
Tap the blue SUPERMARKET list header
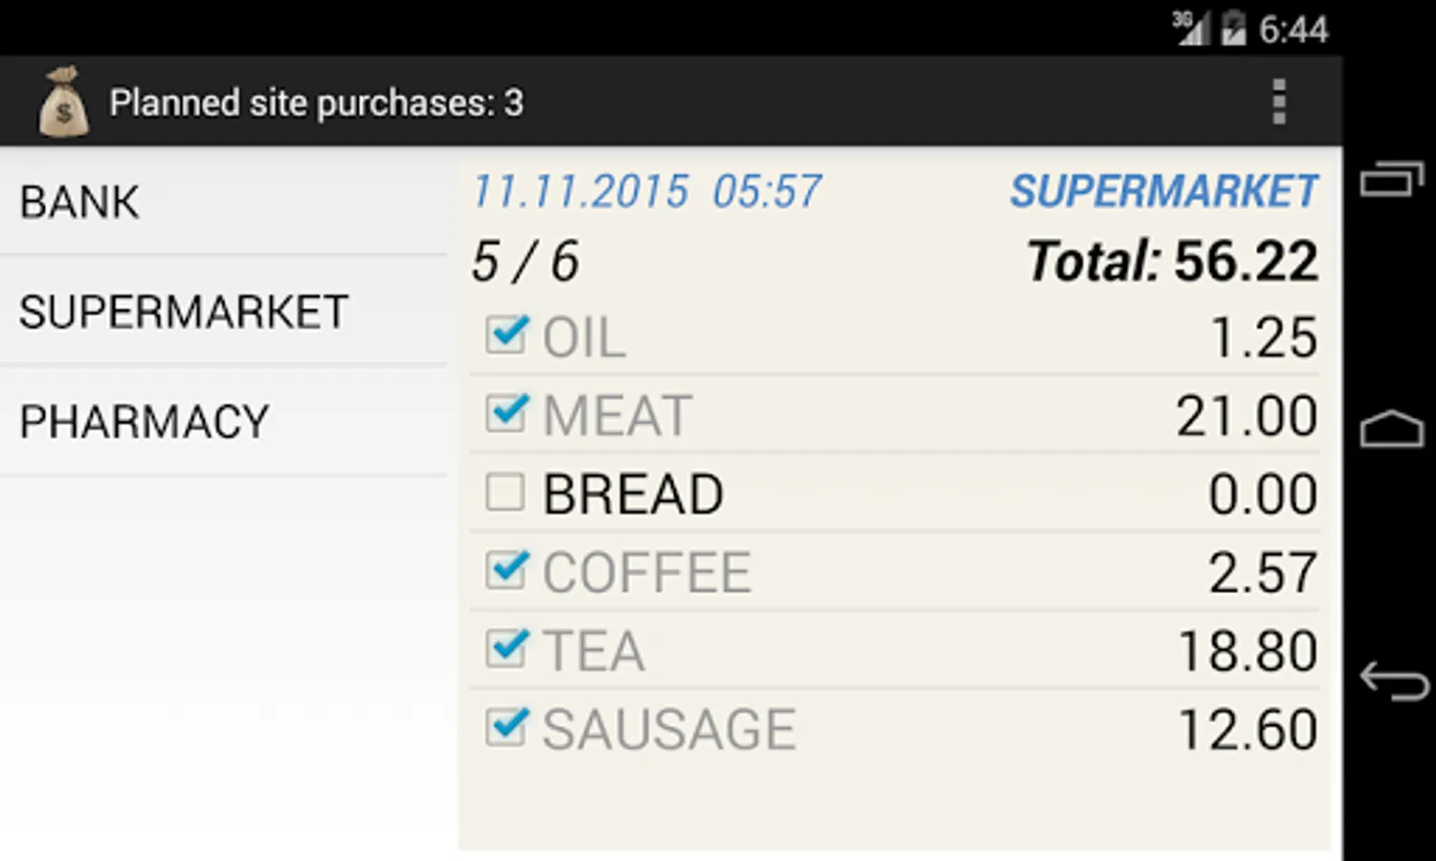(x=1163, y=191)
